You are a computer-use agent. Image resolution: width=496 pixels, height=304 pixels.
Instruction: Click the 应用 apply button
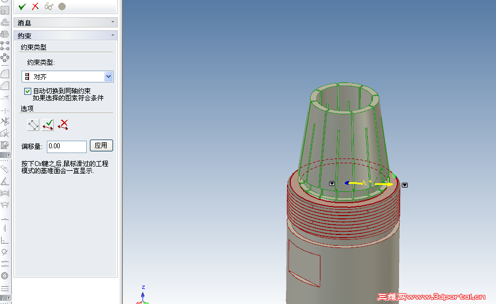(101, 146)
